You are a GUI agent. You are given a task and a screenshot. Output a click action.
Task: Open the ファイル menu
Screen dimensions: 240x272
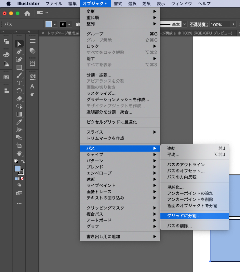click(54, 4)
